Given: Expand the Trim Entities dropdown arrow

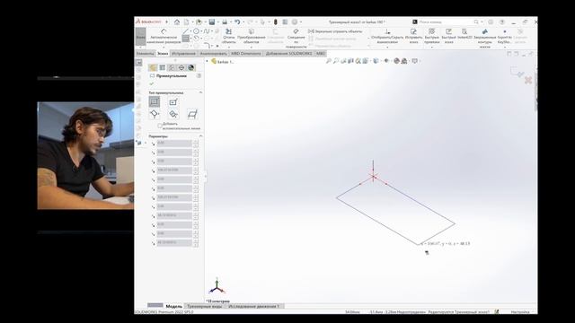Looking at the screenshot, I should click(229, 47).
